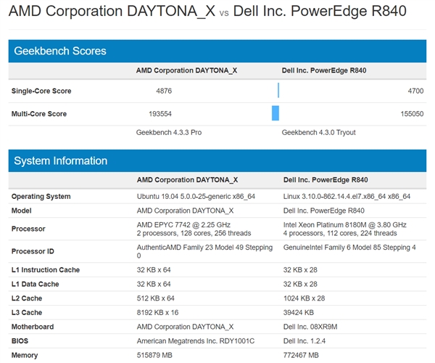Image resolution: width=435 pixels, height=363 pixels.
Task: Click the Dell multi-core value 155050
Action: click(x=412, y=114)
